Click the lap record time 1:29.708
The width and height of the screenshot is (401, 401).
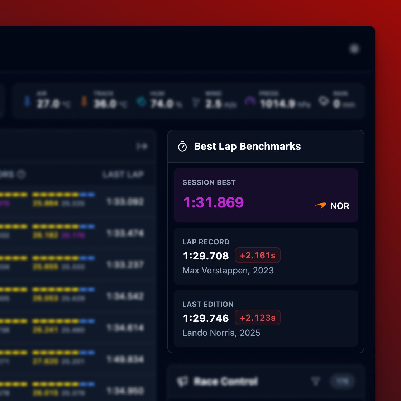click(206, 256)
